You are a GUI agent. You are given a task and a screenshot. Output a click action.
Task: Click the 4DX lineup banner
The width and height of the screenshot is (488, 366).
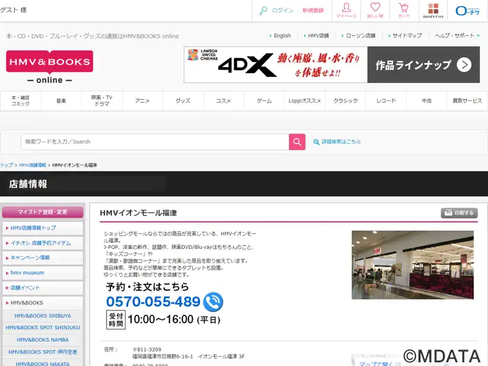coord(332,65)
